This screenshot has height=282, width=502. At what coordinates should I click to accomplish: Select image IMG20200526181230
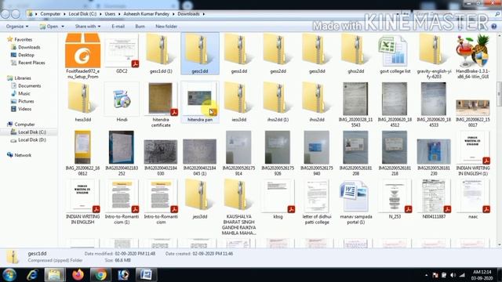[434, 151]
